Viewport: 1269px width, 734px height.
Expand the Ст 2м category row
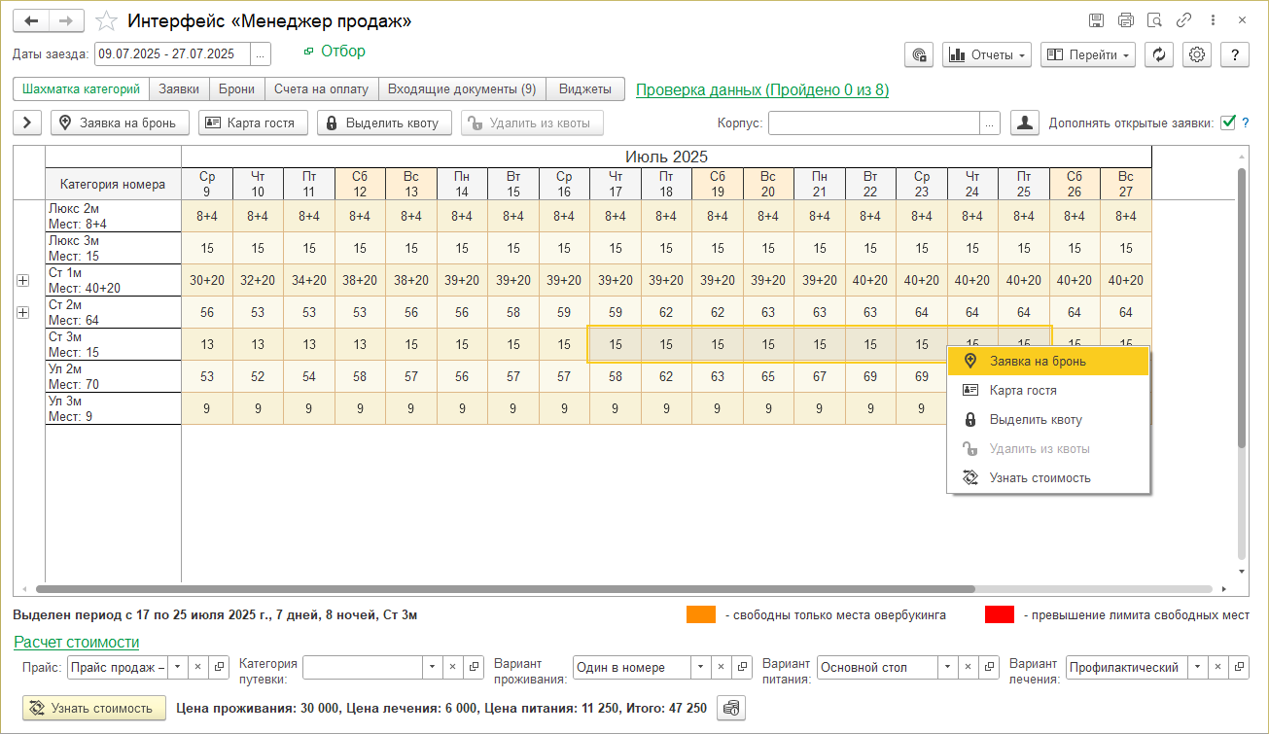coord(23,312)
